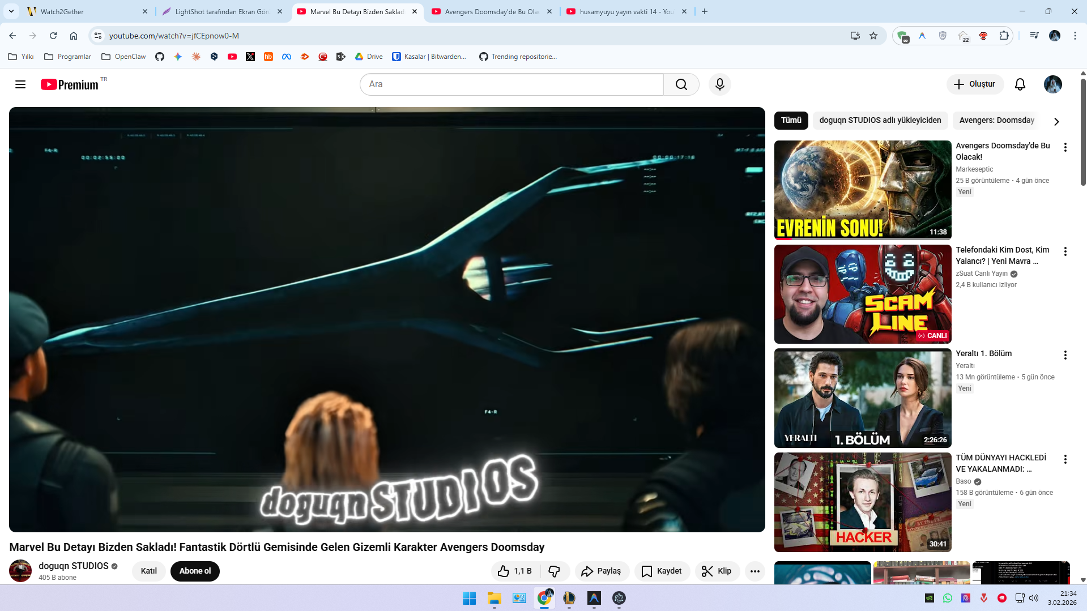This screenshot has height=611, width=1087.
Task: Open more actions ellipsis below video
Action: 755,571
